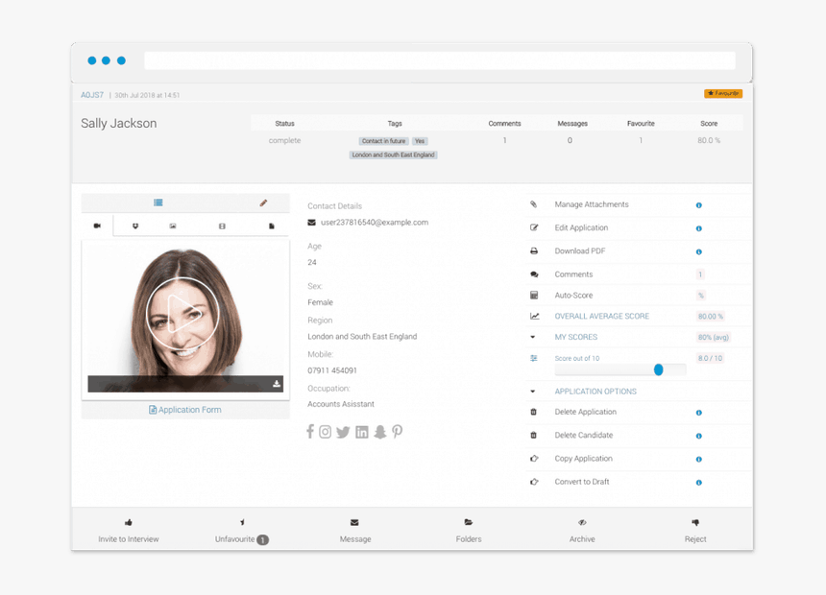
Task: Switch to the document file tab
Action: click(x=272, y=226)
